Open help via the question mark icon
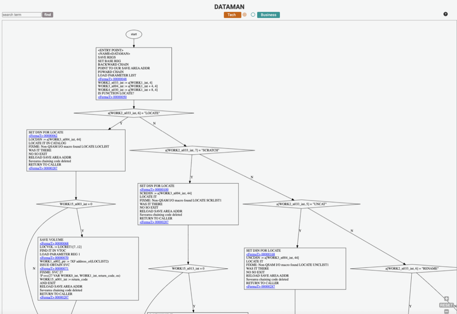457x314 pixels. click(445, 14)
